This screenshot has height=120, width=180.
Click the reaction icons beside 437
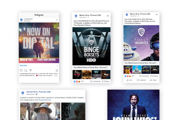[77, 81]
